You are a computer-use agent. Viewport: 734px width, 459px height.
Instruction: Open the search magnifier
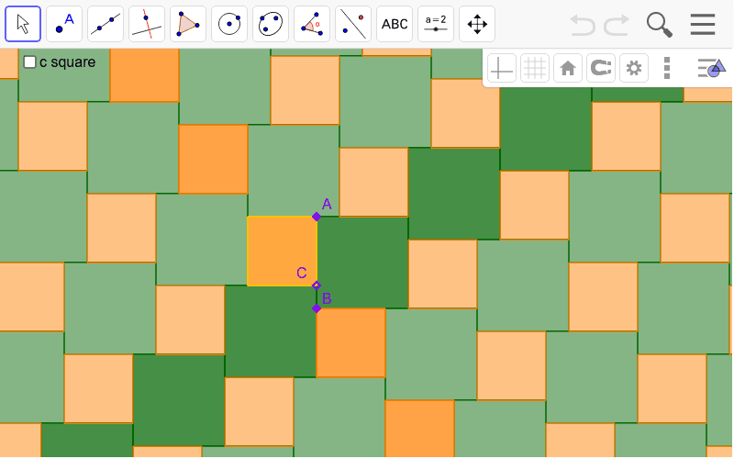coord(659,25)
